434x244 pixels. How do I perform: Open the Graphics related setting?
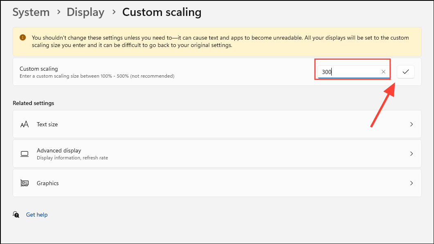[217, 183]
